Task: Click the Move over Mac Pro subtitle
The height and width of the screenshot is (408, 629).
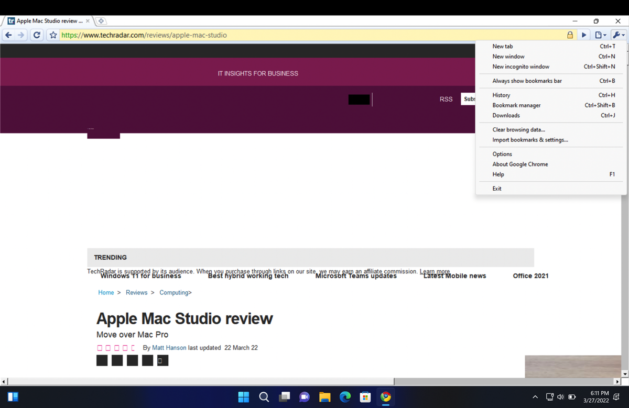Action: (x=132, y=335)
